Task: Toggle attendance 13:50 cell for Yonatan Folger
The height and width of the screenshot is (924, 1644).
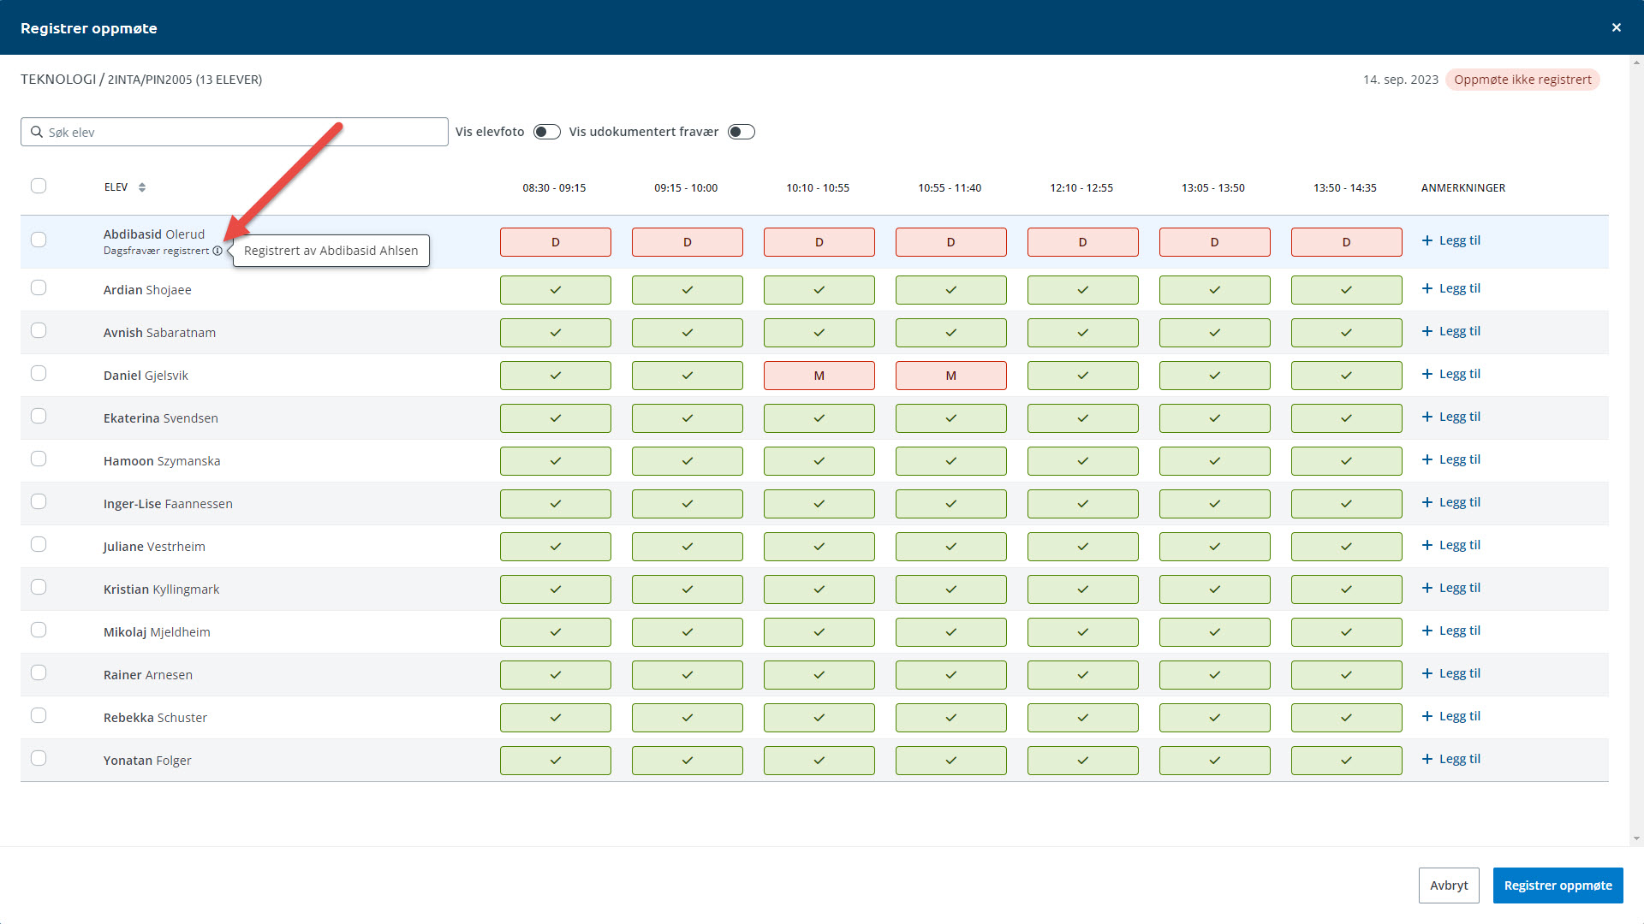Action: click(x=1347, y=761)
